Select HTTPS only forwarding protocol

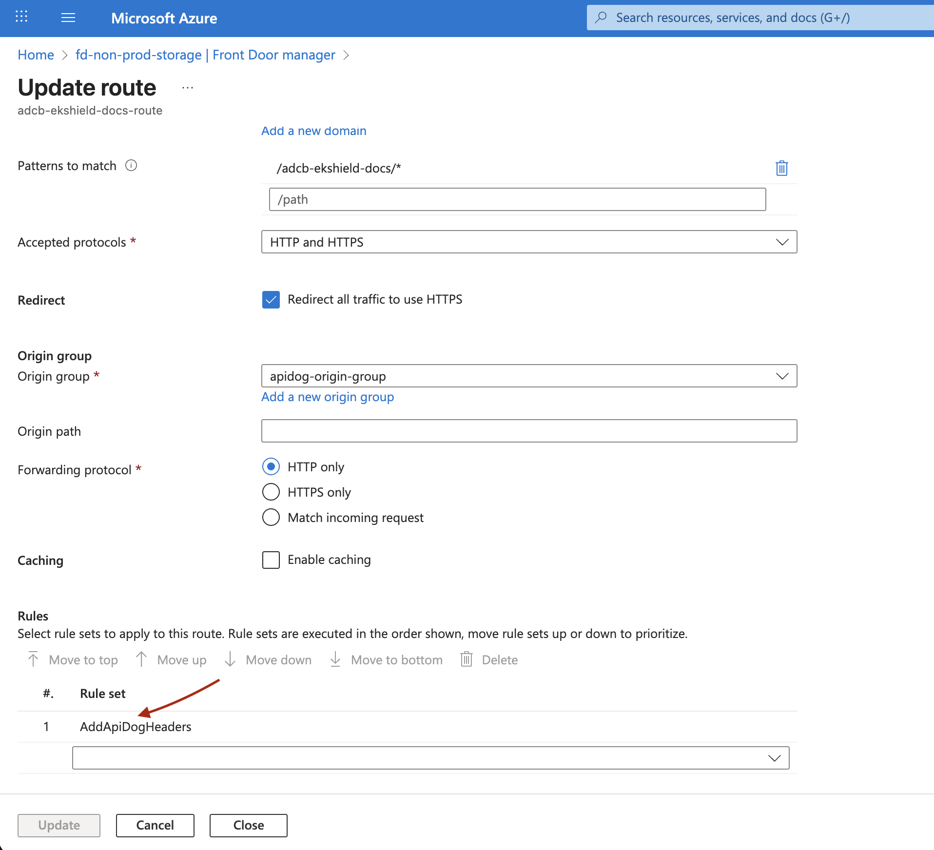pyautogui.click(x=271, y=492)
